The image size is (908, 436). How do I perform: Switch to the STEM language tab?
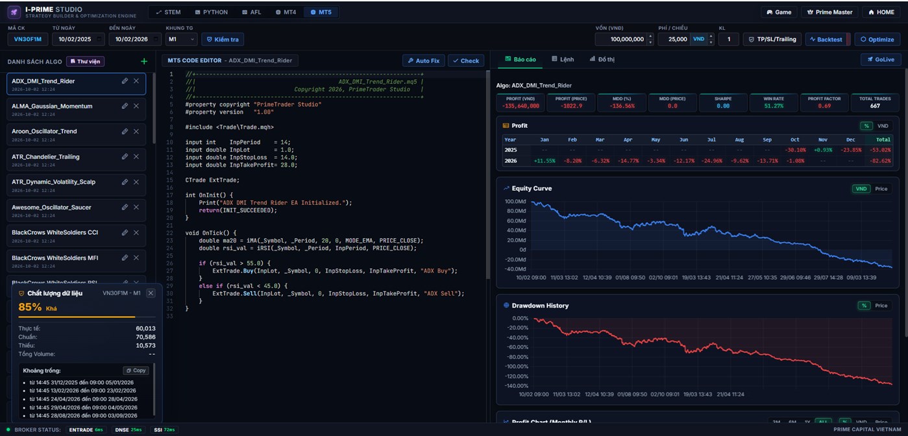pos(169,12)
